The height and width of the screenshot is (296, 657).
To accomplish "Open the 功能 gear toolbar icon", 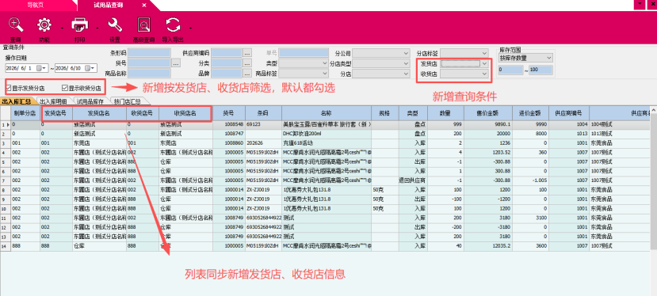I will point(44,25).
